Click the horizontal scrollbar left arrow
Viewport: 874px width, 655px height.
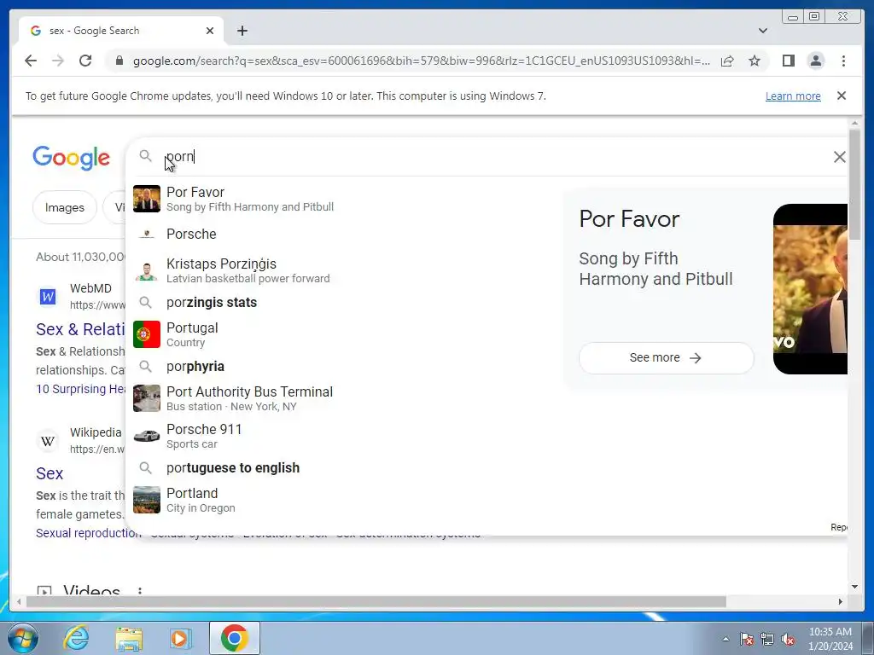pos(19,601)
